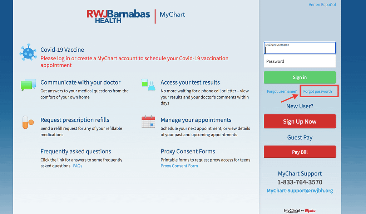Click Proxy Consent Forms heading
The height and width of the screenshot is (214, 366).
(188, 151)
